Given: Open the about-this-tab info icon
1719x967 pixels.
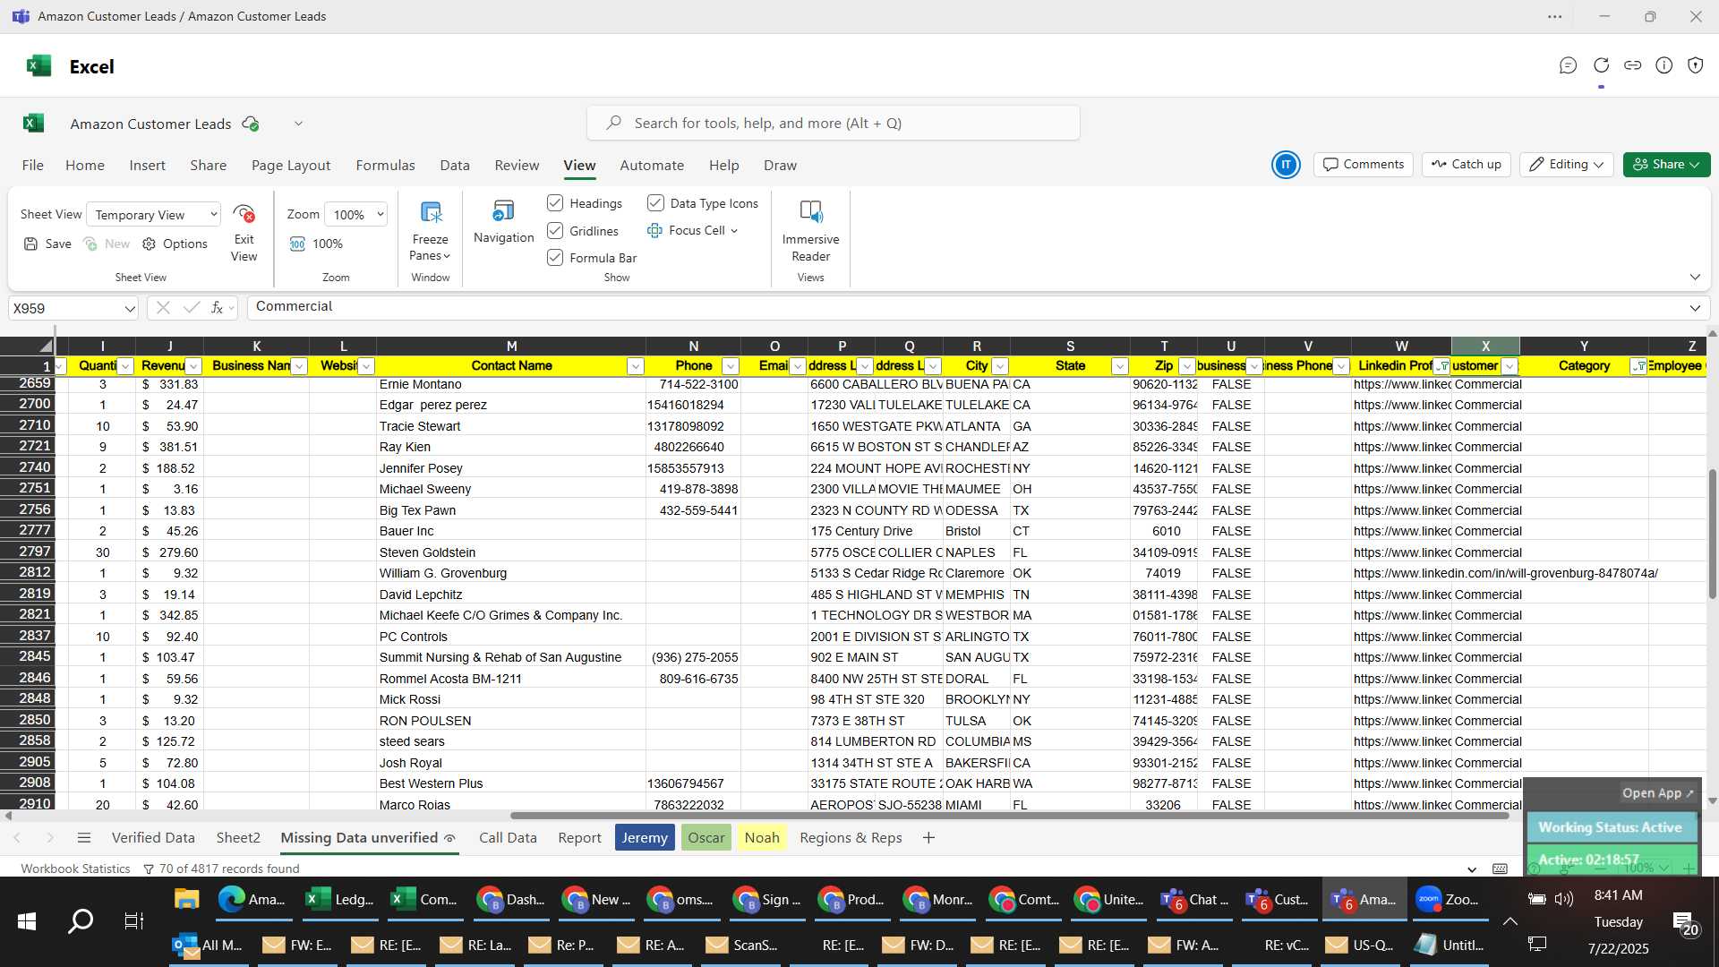Looking at the screenshot, I should [1663, 65].
